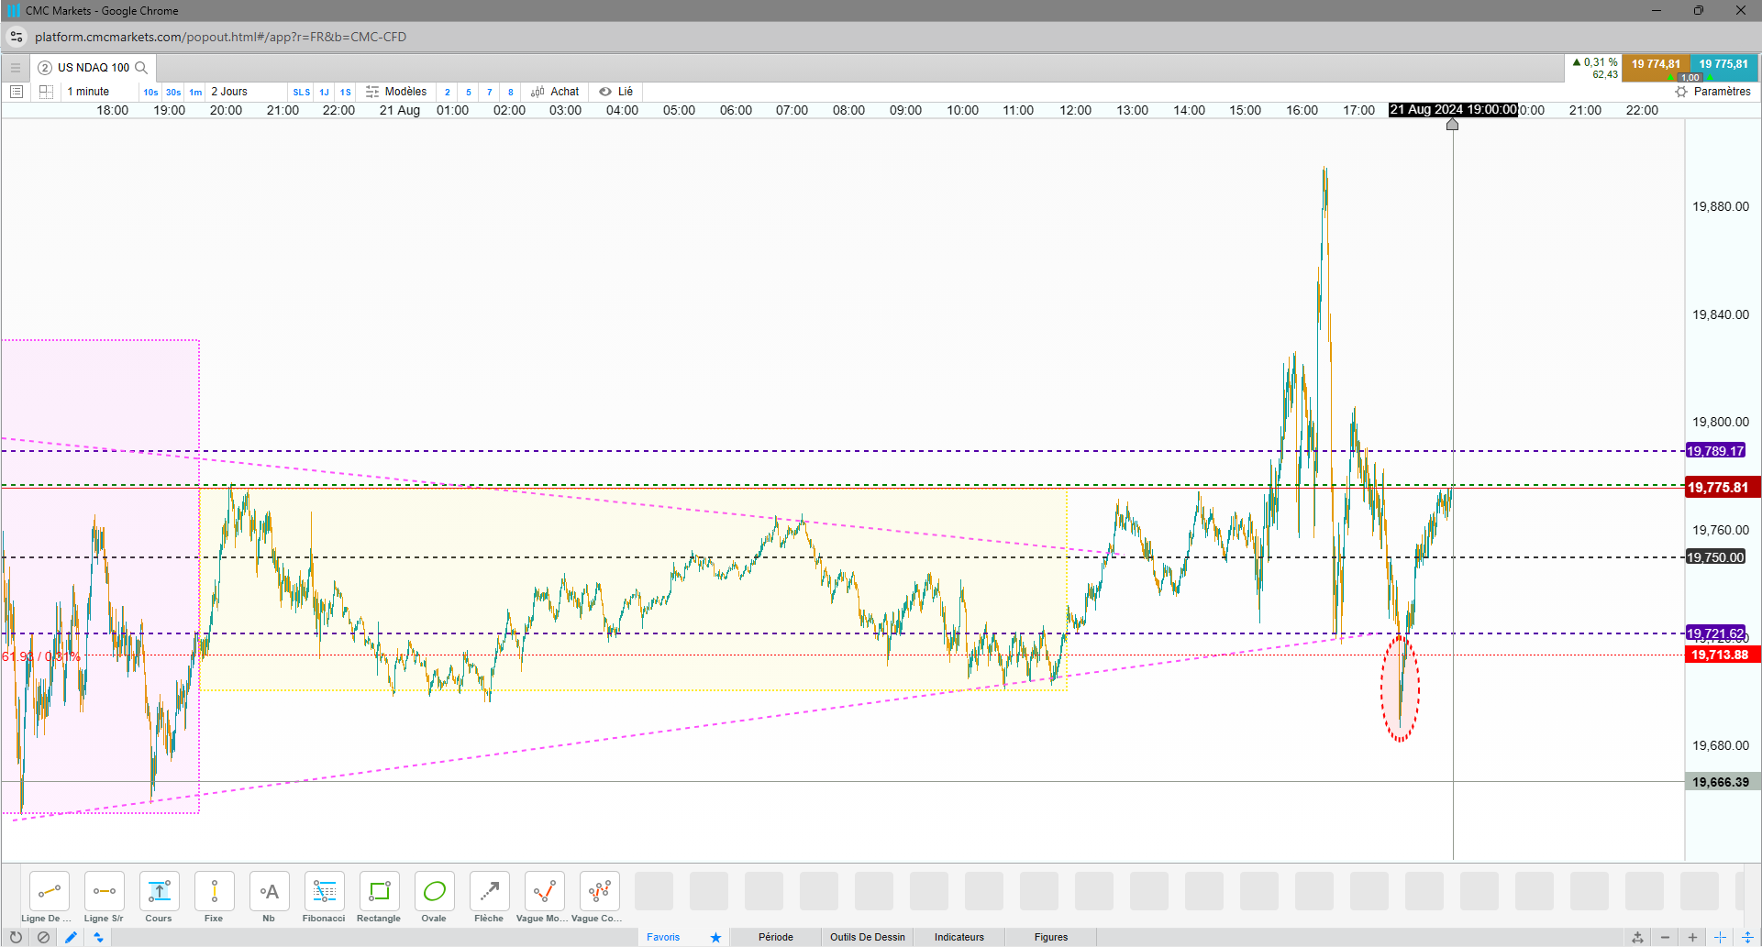
Task: Open the 1 minute interval dropdown
Action: point(88,92)
